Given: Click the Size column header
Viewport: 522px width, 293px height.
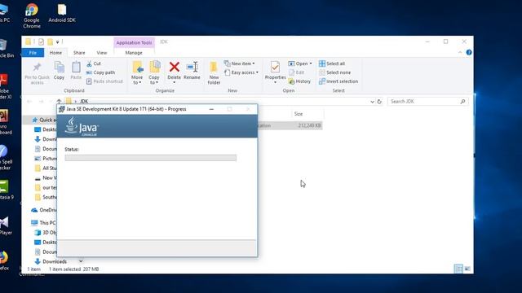Looking at the screenshot, I should pyautogui.click(x=299, y=114).
